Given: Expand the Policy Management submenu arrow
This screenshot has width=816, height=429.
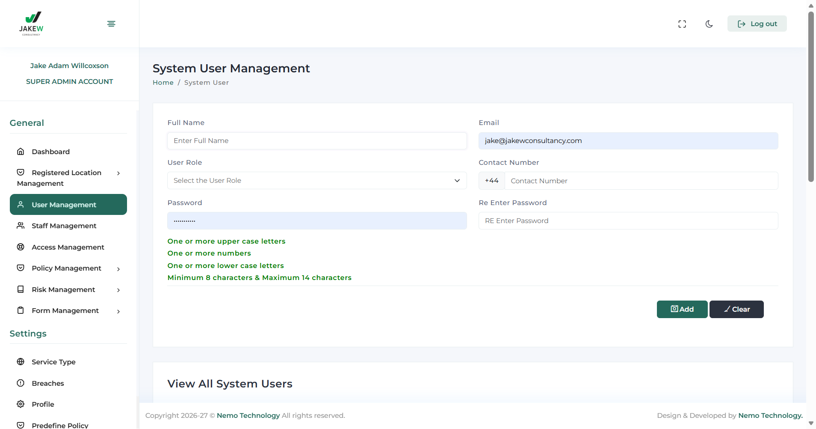Looking at the screenshot, I should [118, 269].
